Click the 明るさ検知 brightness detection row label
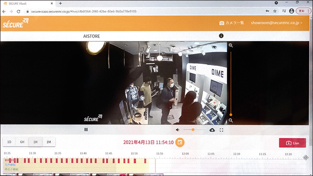Image resolution: width=313 pixels, height=176 pixels. 11,169
